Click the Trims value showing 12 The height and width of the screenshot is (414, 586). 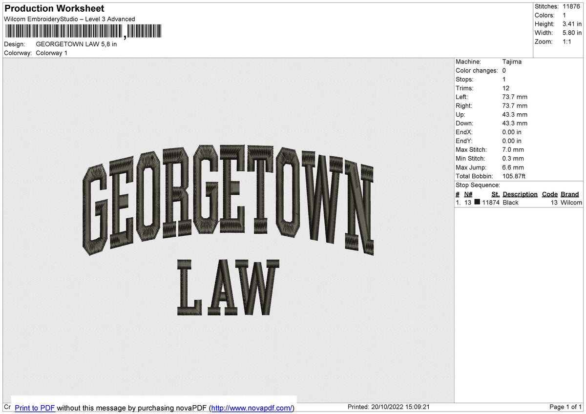[506, 88]
